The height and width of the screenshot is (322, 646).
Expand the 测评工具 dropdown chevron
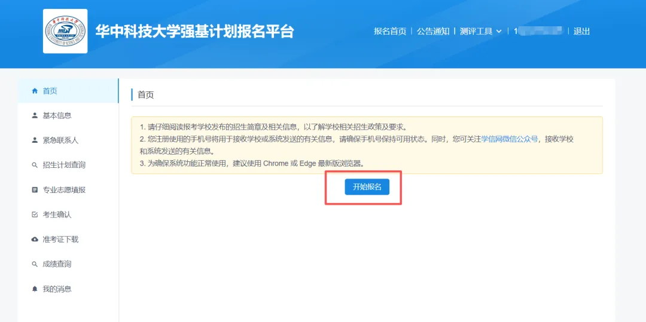[x=499, y=31]
